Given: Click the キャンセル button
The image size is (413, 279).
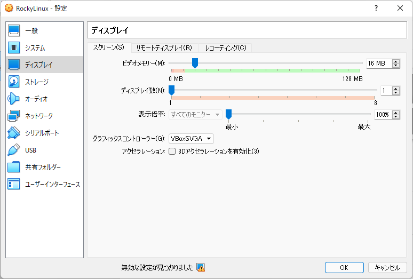Looking at the screenshot, I should (x=387, y=267).
